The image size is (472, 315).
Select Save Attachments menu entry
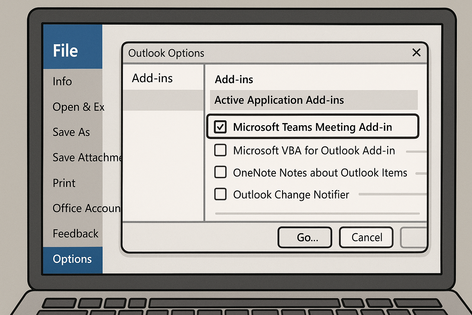pyautogui.click(x=88, y=157)
